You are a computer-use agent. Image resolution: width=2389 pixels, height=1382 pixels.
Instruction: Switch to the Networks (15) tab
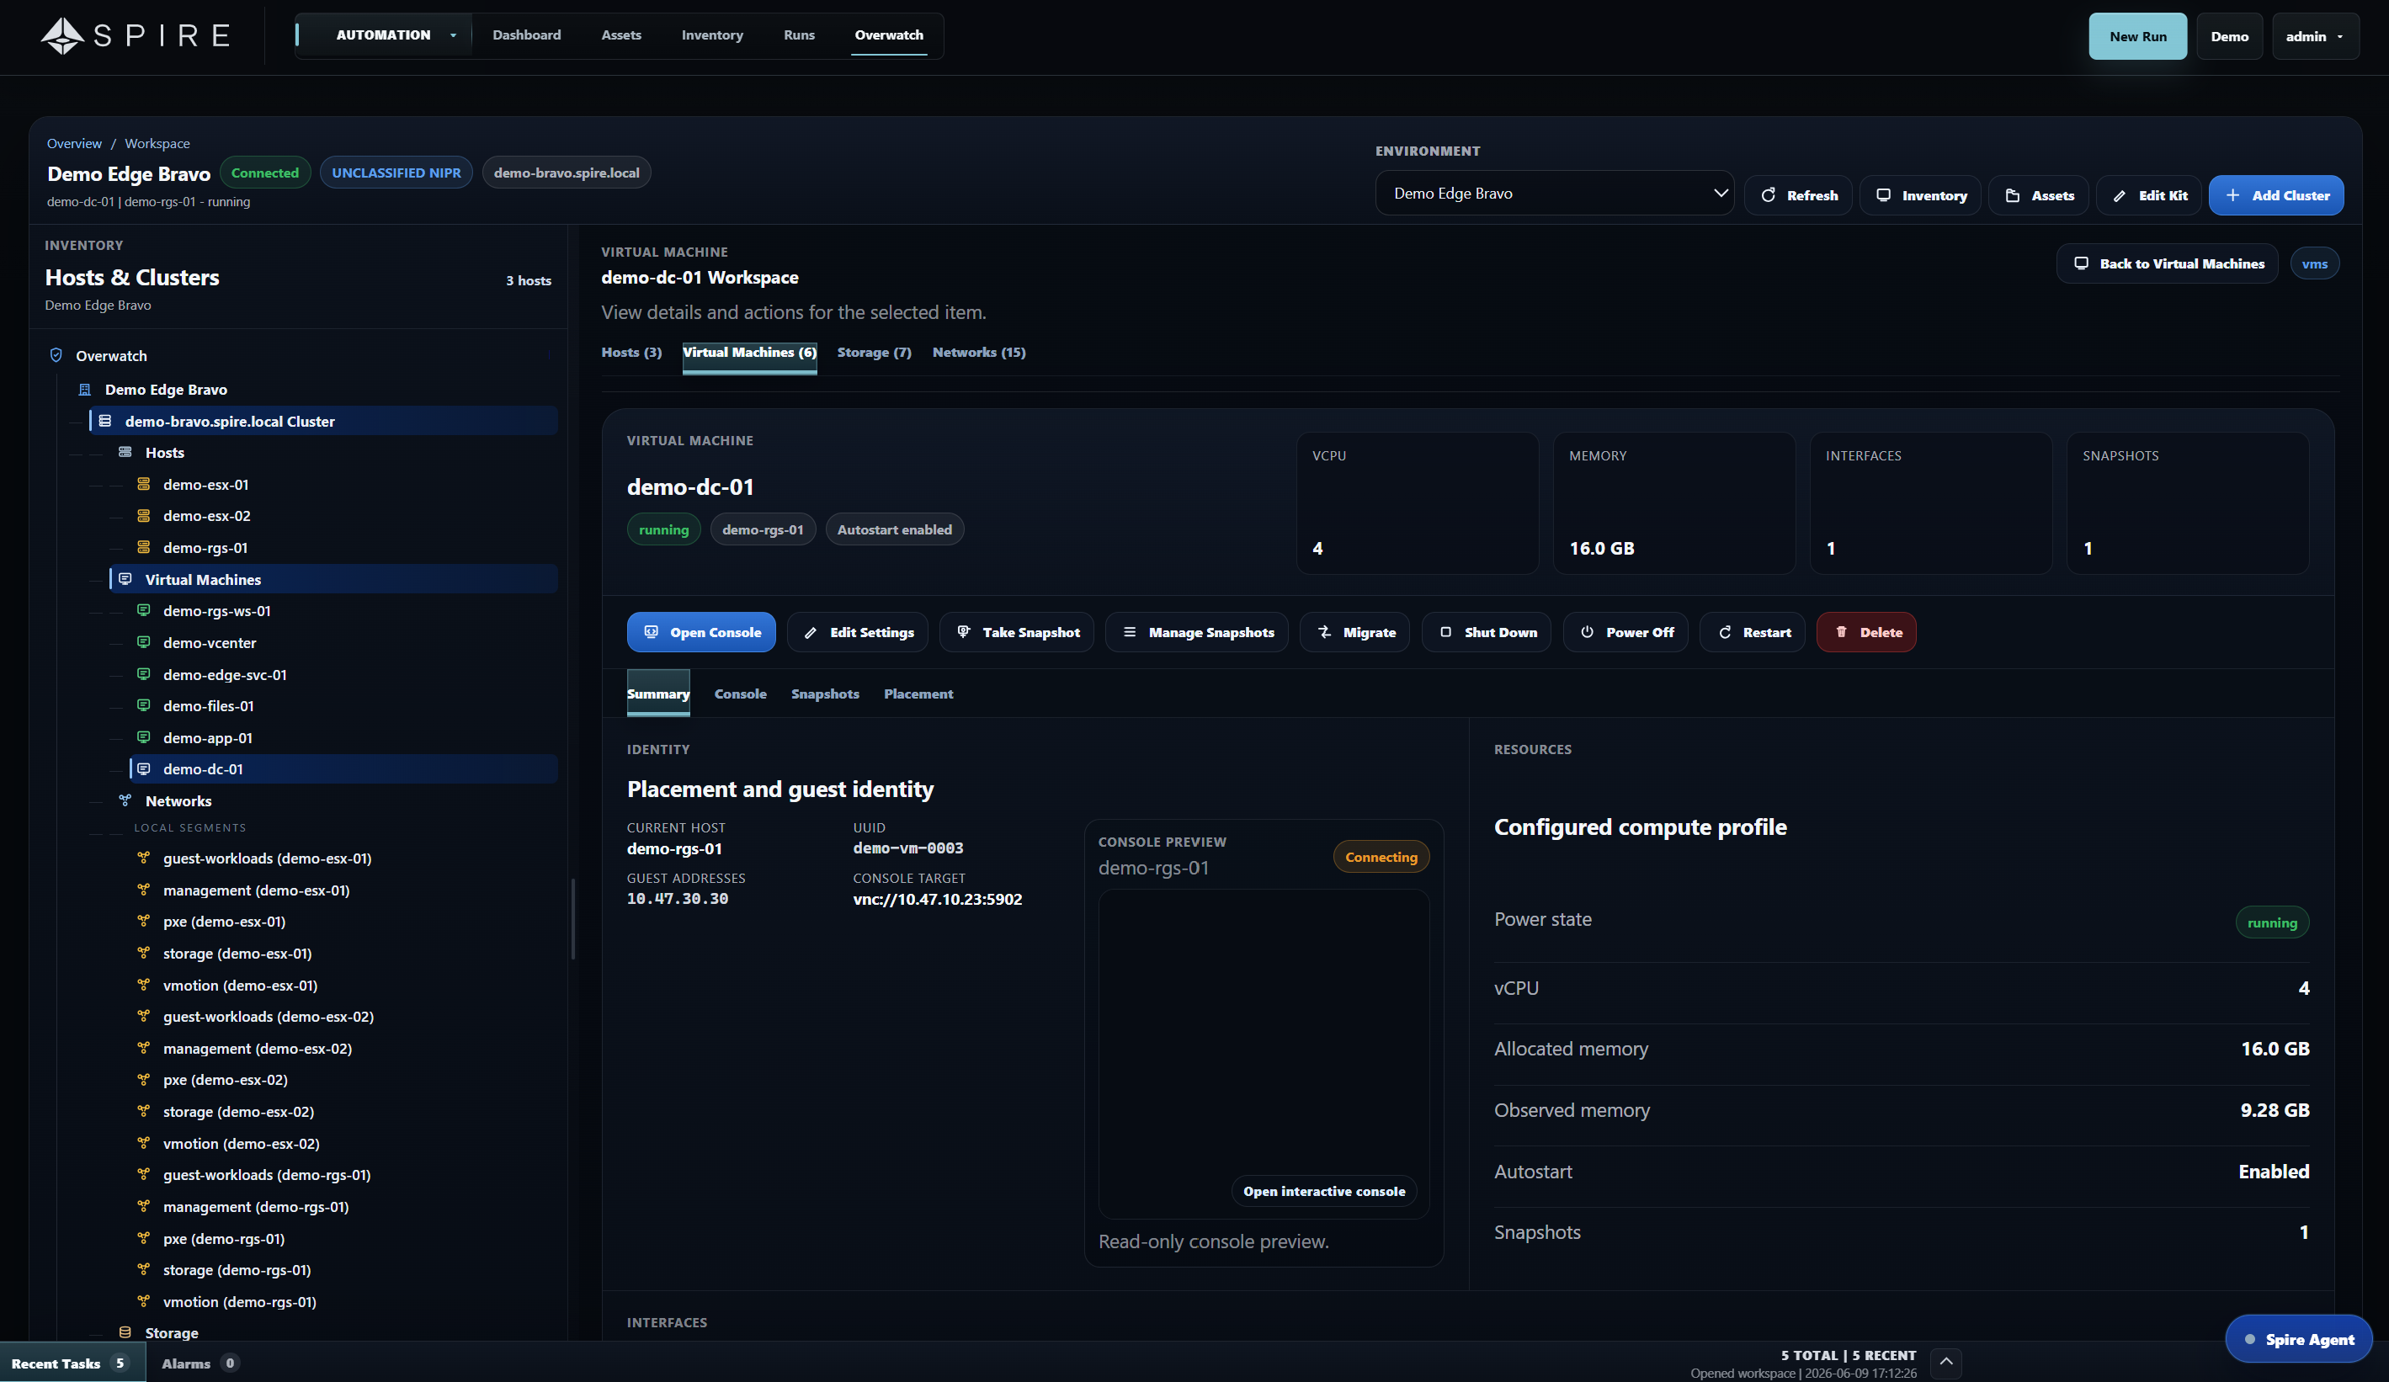coord(978,353)
